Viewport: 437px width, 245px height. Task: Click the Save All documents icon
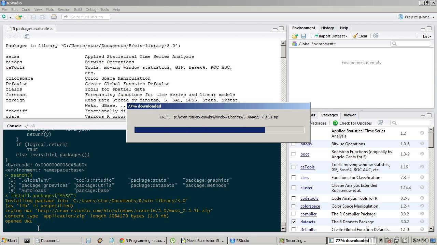[43, 17]
